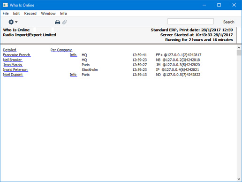
Task: Open Ingrid Peterson user link
Action: tap(15, 70)
